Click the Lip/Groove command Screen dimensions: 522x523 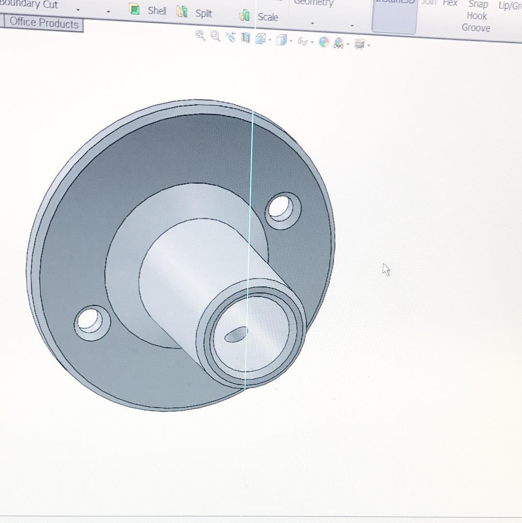point(510,5)
